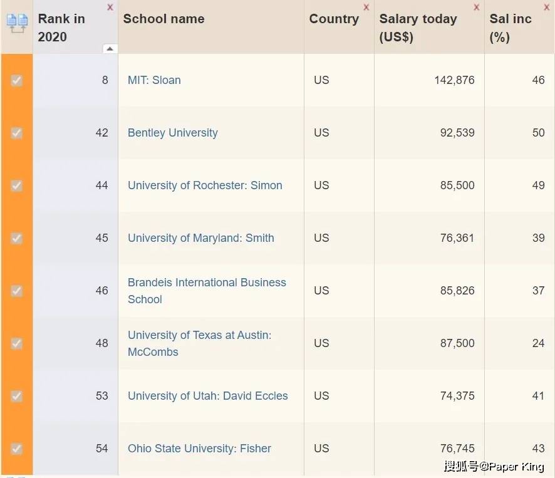The width and height of the screenshot is (555, 478).
Task: Open University of Utah: David Eccles link
Action: 208,396
